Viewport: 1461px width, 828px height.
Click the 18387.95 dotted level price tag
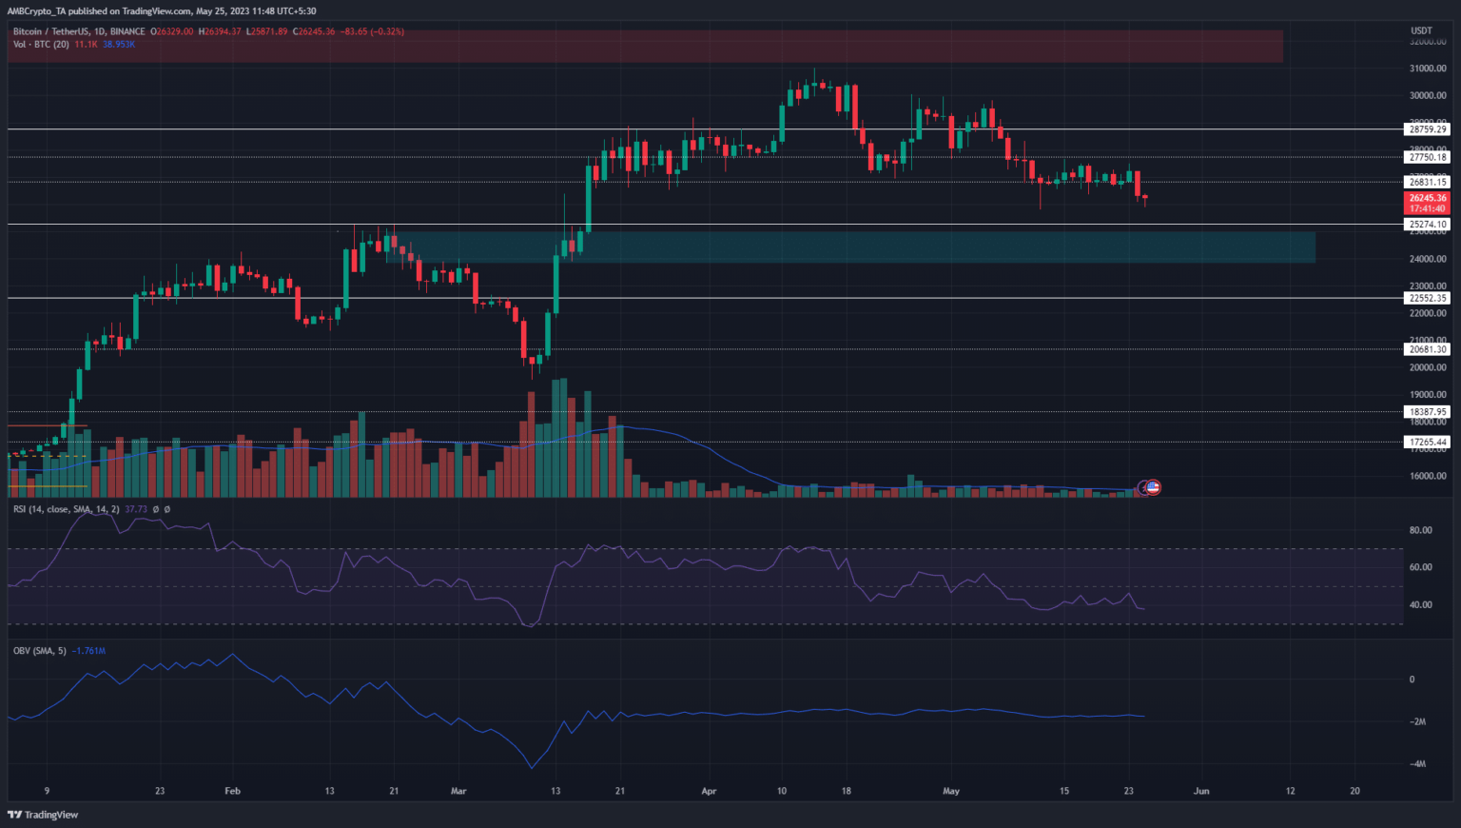[x=1427, y=412]
